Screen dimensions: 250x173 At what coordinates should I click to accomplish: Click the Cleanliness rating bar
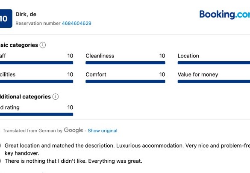pos(125,63)
